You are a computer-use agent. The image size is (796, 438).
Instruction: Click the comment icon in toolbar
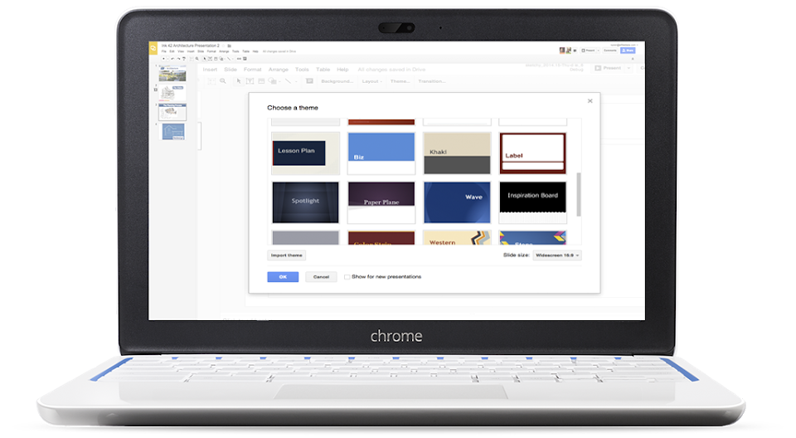point(309,81)
